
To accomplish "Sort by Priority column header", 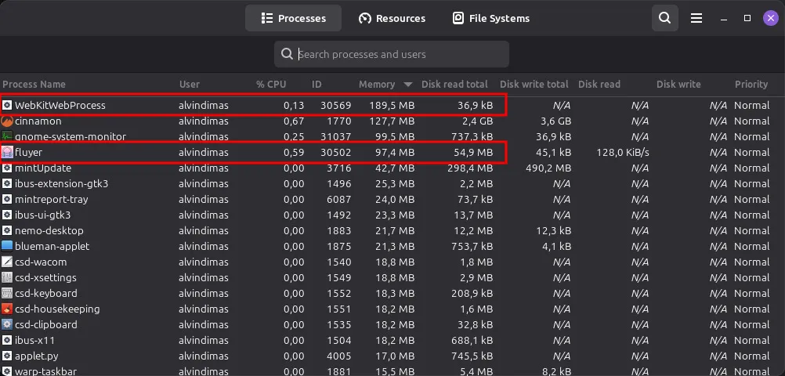I will pos(751,84).
